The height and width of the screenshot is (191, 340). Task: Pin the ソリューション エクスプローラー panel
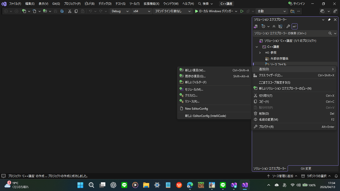pos(329,20)
